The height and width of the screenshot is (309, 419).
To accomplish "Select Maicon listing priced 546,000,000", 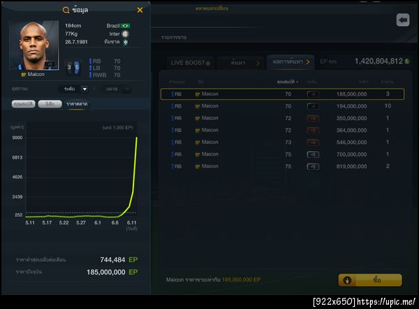I will pyautogui.click(x=282, y=143).
